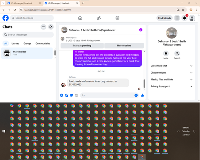Click the Find friends button

pos(164,18)
